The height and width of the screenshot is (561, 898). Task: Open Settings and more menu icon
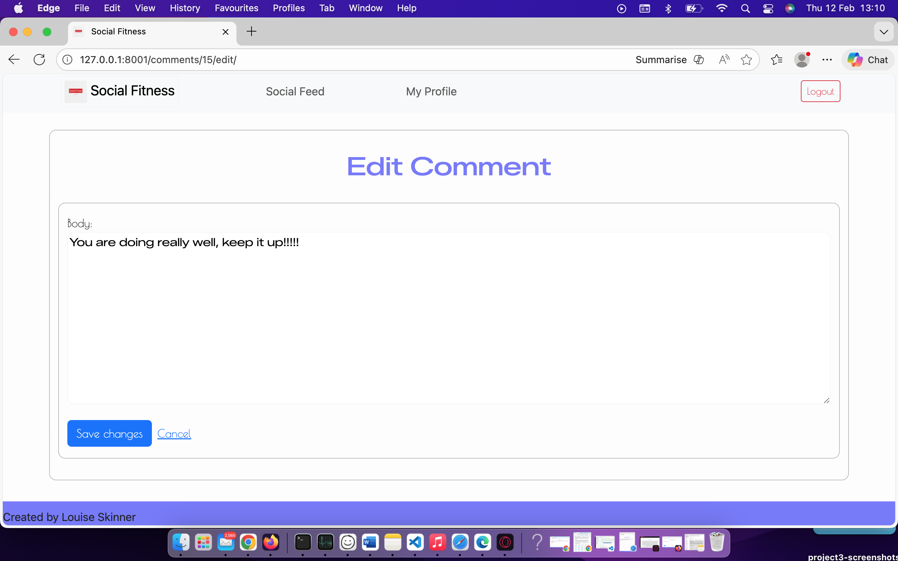[827, 59]
